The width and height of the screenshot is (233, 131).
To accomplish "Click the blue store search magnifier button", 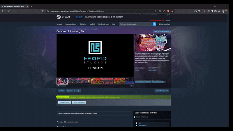I will [155, 24].
